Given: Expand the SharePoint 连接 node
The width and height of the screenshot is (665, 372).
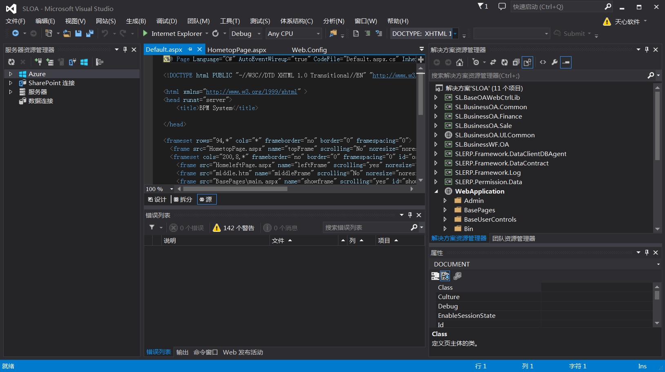Looking at the screenshot, I should (11, 83).
